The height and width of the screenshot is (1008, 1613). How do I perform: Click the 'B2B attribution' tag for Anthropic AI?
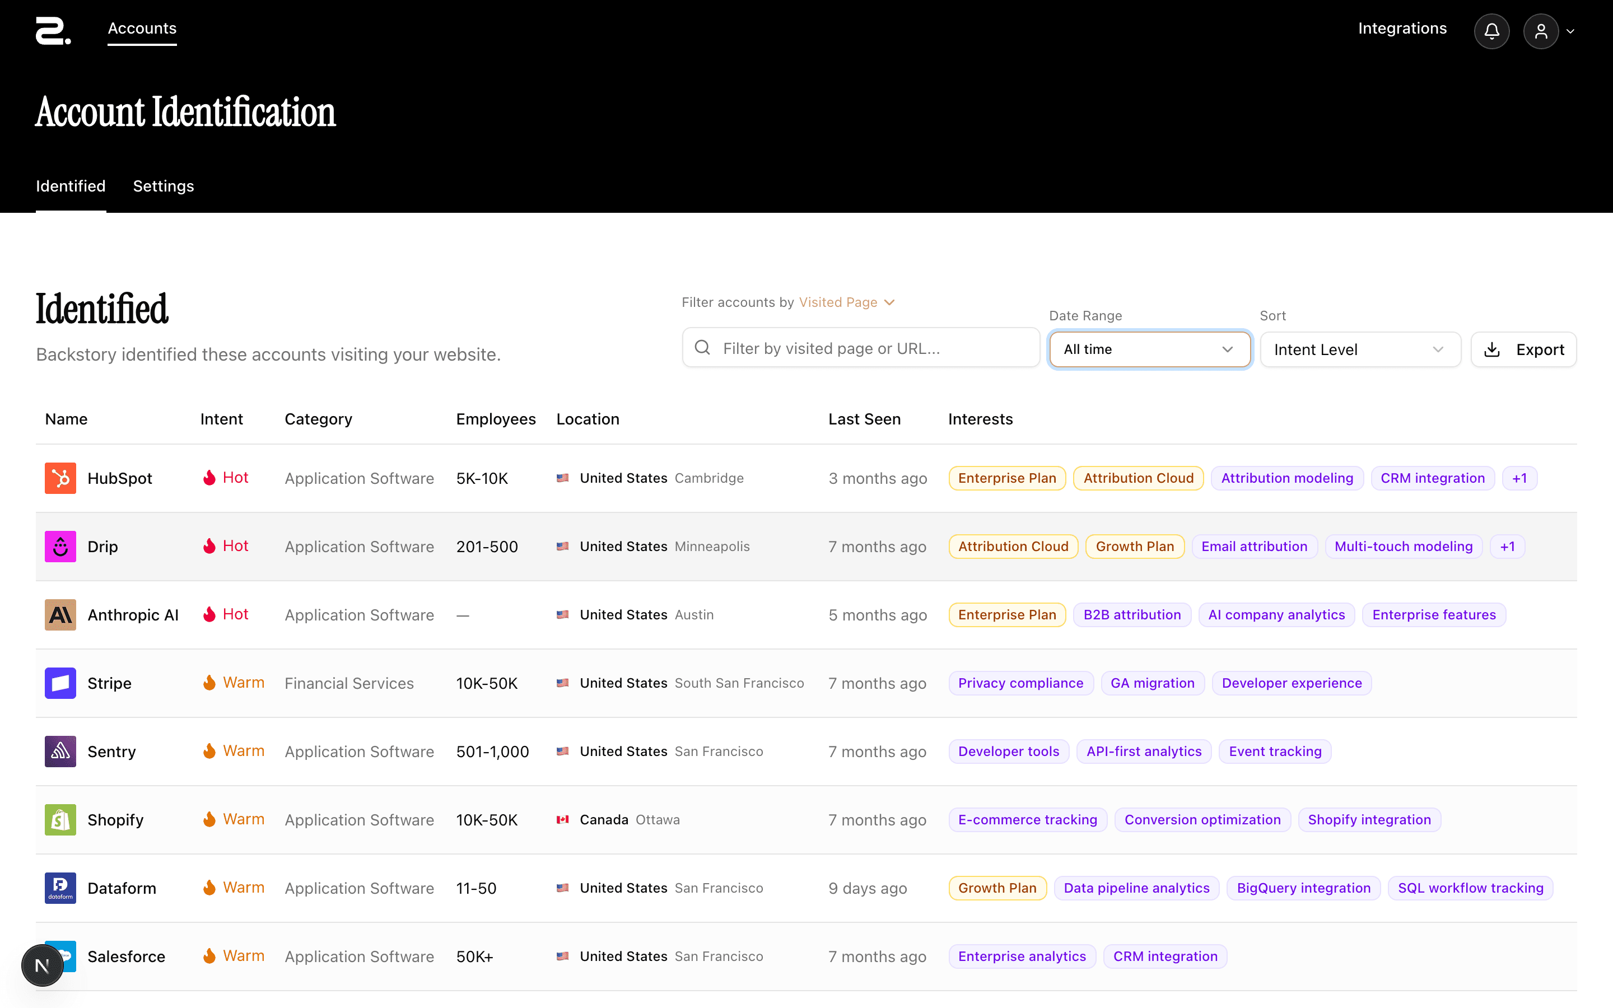point(1132,615)
